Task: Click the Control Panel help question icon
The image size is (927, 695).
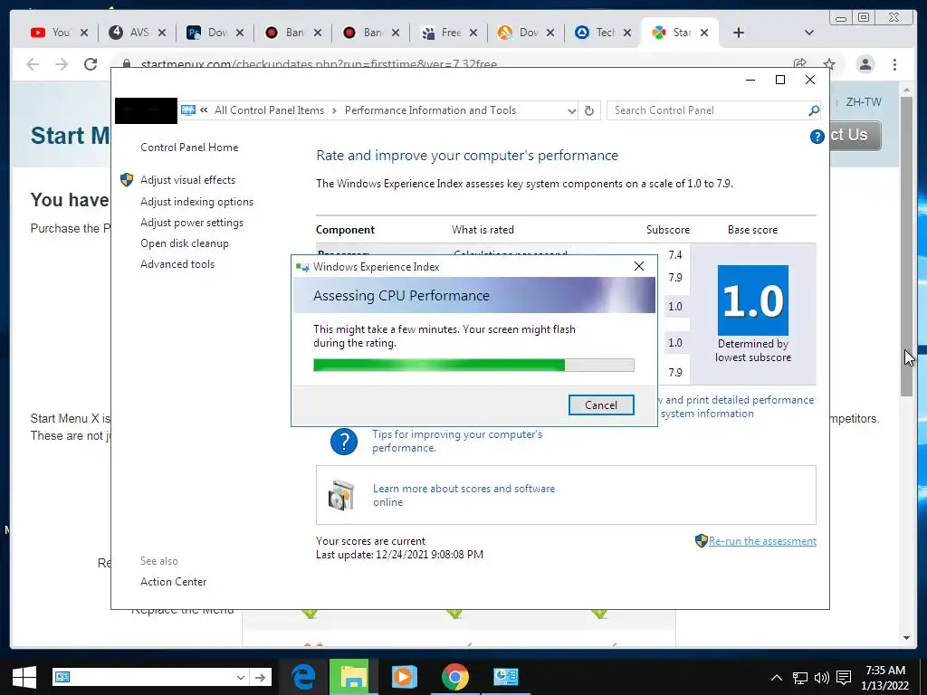Action: [x=817, y=137]
